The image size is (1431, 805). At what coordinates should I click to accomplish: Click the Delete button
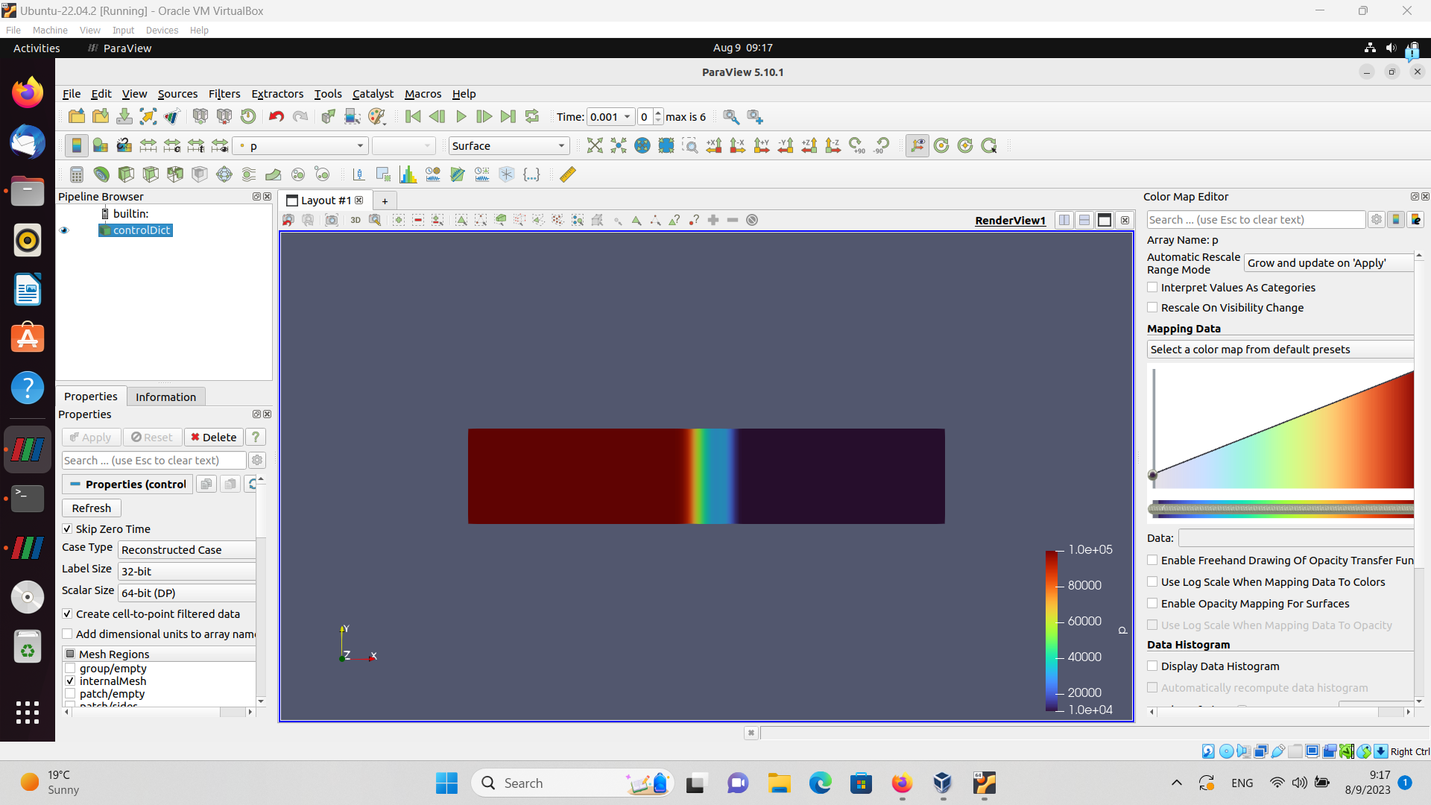coord(213,438)
